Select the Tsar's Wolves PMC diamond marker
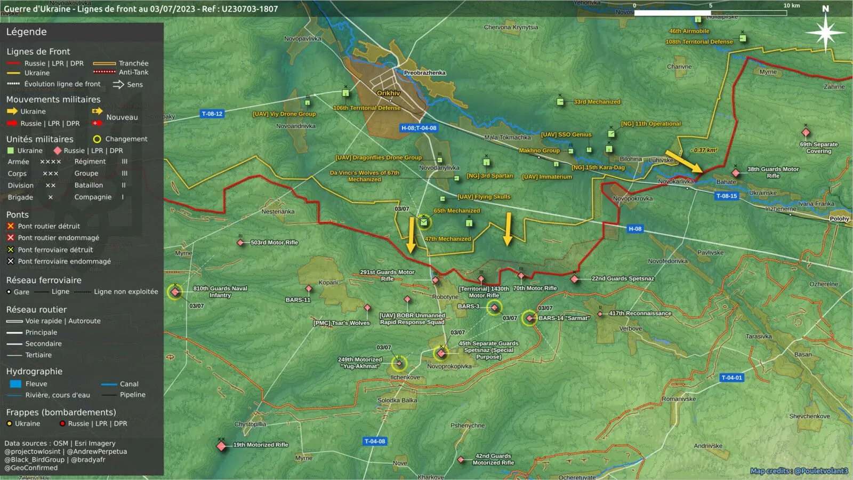The height and width of the screenshot is (480, 853). (x=367, y=308)
